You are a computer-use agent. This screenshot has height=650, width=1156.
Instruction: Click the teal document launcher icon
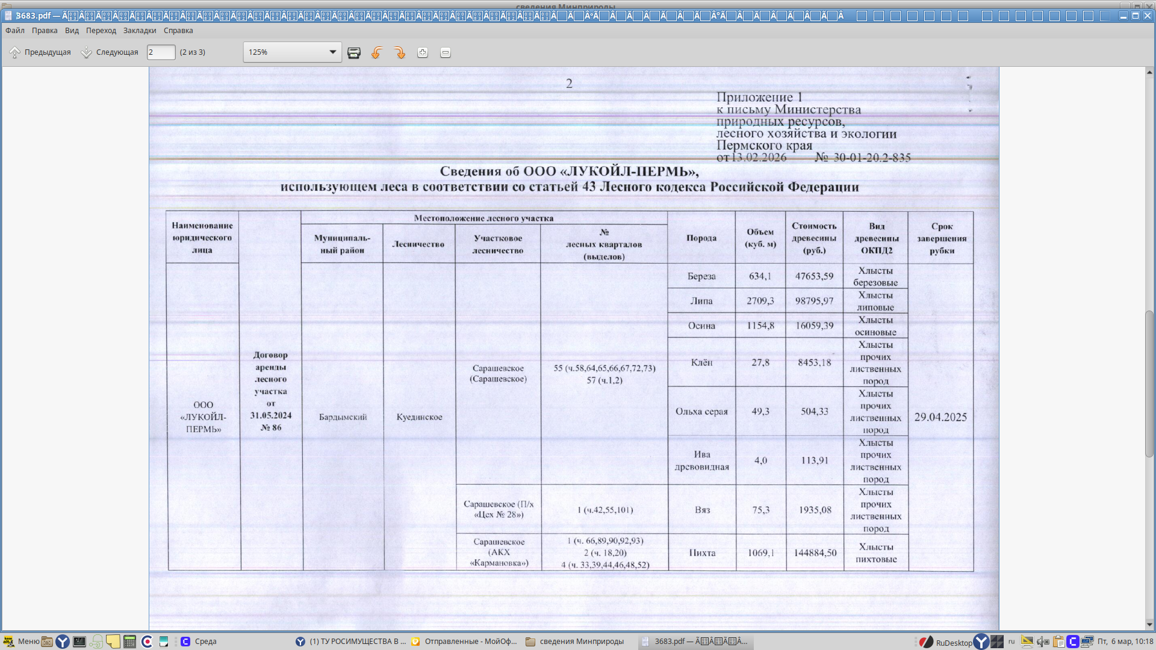click(x=164, y=642)
